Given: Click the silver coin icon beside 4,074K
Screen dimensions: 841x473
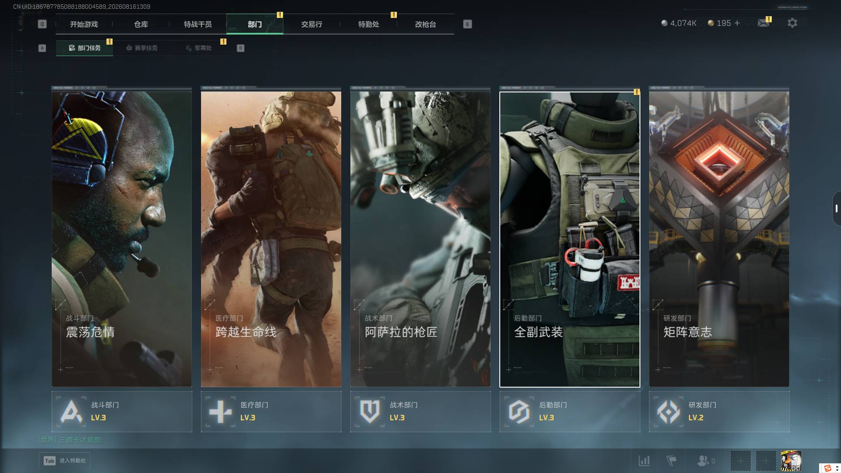Looking at the screenshot, I should [x=664, y=23].
